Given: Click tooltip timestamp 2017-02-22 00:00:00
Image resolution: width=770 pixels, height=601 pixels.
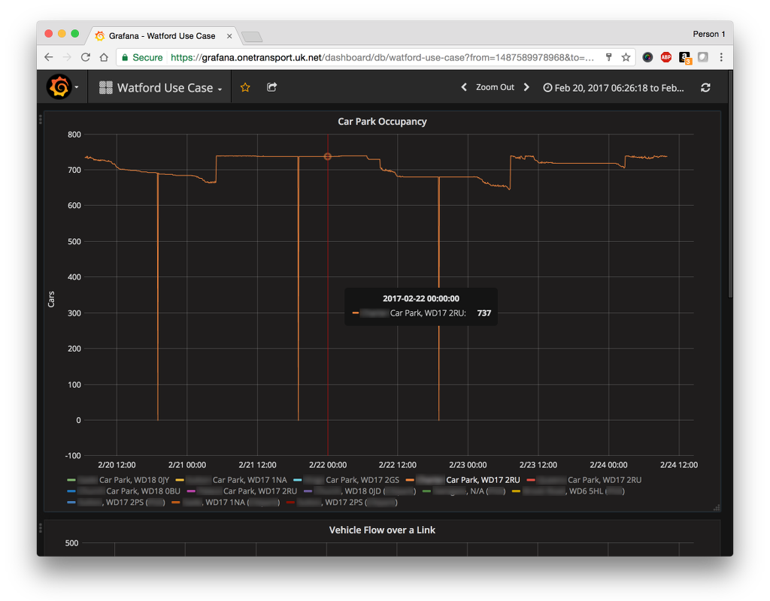Looking at the screenshot, I should [421, 298].
